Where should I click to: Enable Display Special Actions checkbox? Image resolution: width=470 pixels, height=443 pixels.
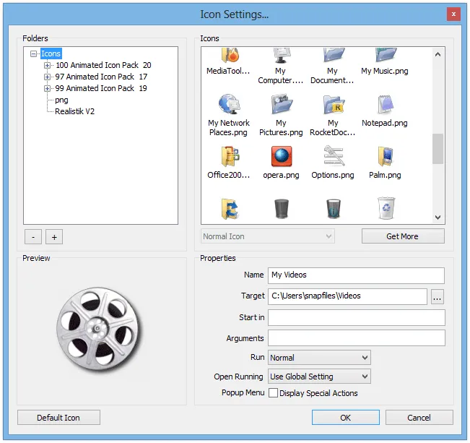tap(273, 393)
